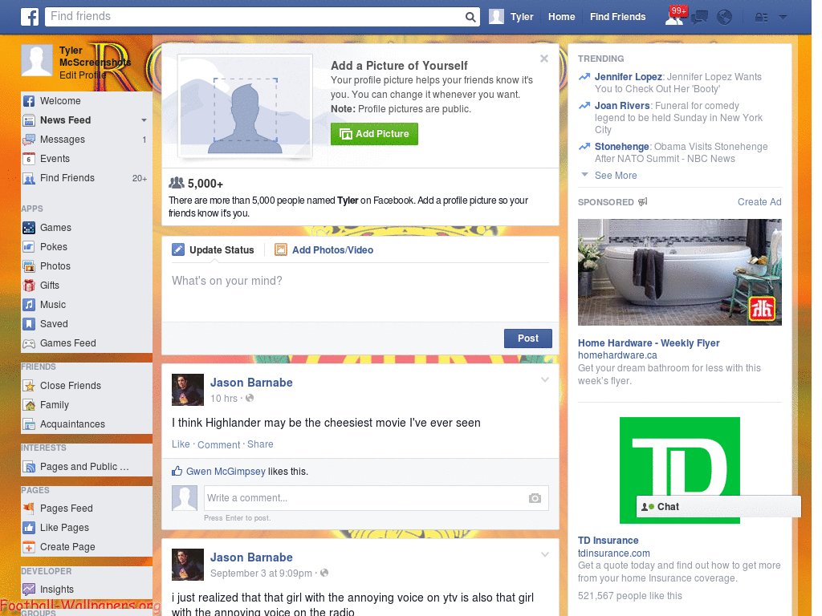The height and width of the screenshot is (616, 822).
Task: Click What's on your mind box
Action: [360, 290]
